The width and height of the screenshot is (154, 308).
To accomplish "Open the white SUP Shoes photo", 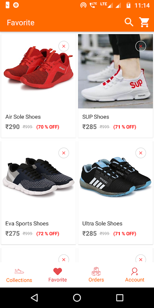I will (115, 71).
